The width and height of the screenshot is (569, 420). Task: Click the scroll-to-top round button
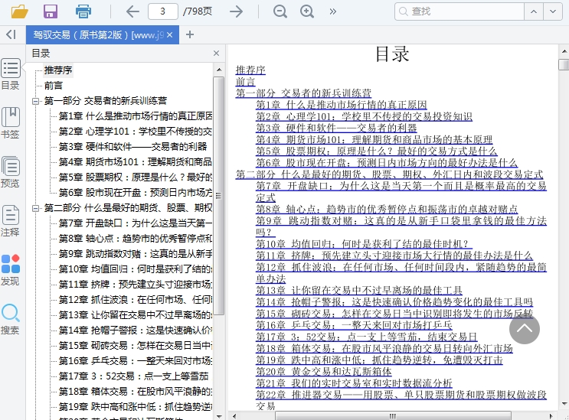525,328
